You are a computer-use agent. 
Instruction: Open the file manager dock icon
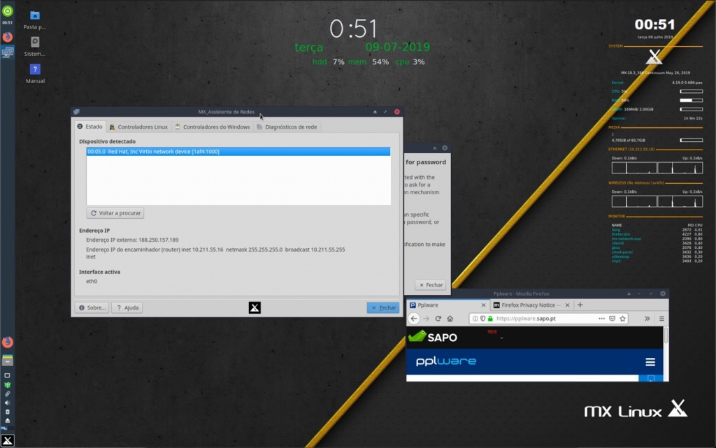click(x=8, y=359)
